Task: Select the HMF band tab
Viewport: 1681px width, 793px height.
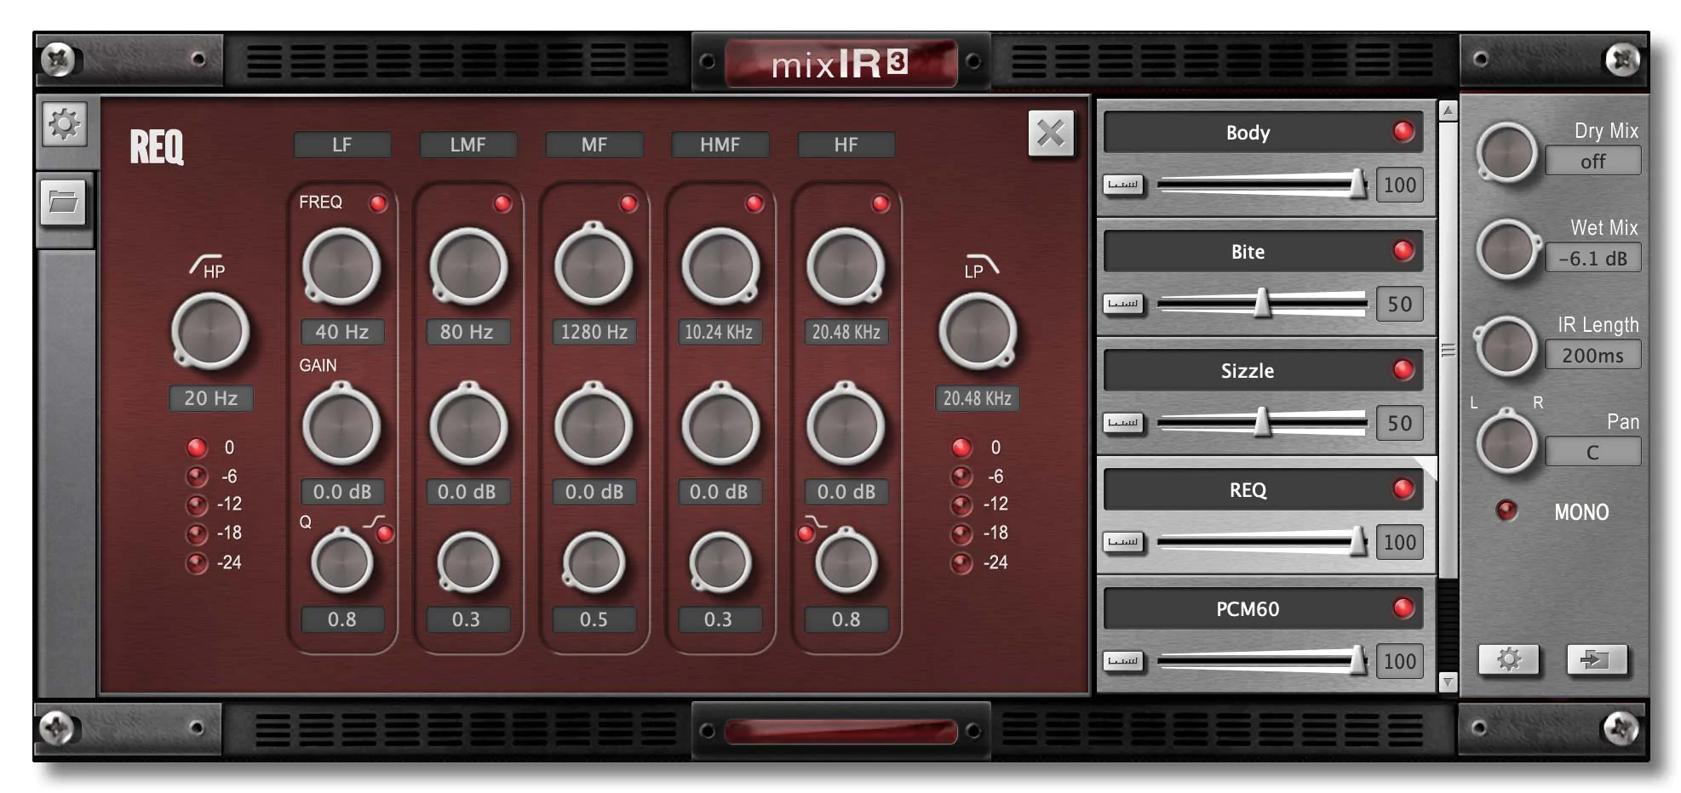Action: tap(720, 145)
